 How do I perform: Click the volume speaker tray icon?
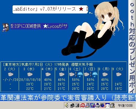(67, 106)
